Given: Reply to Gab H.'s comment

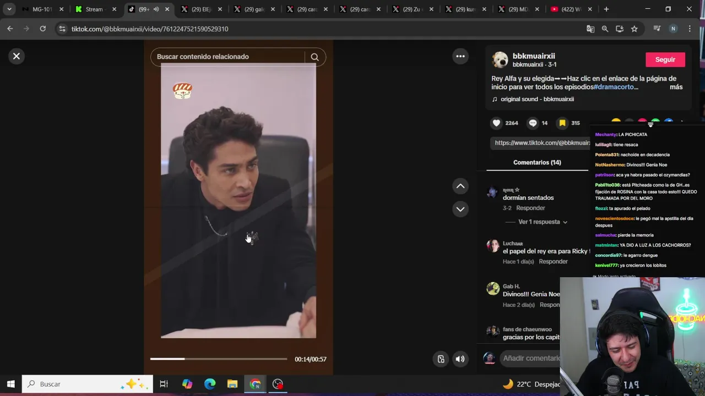Looking at the screenshot, I should point(550,305).
